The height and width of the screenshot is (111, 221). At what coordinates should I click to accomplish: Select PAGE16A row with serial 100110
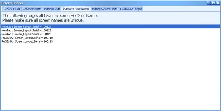(111, 38)
